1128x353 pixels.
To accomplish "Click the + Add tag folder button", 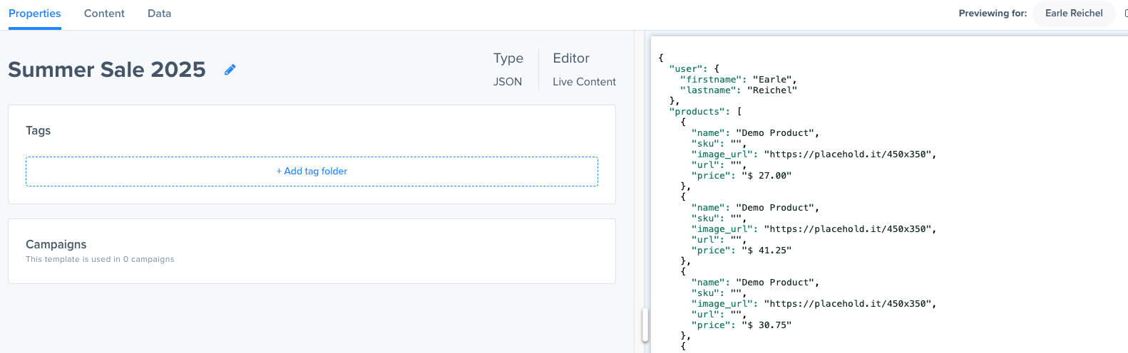I will 312,172.
